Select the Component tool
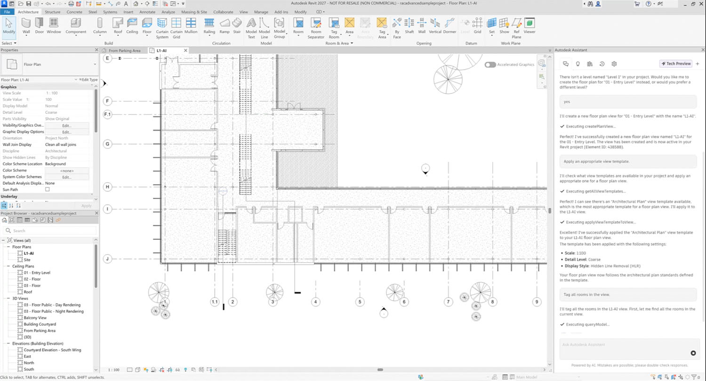 [x=76, y=28]
